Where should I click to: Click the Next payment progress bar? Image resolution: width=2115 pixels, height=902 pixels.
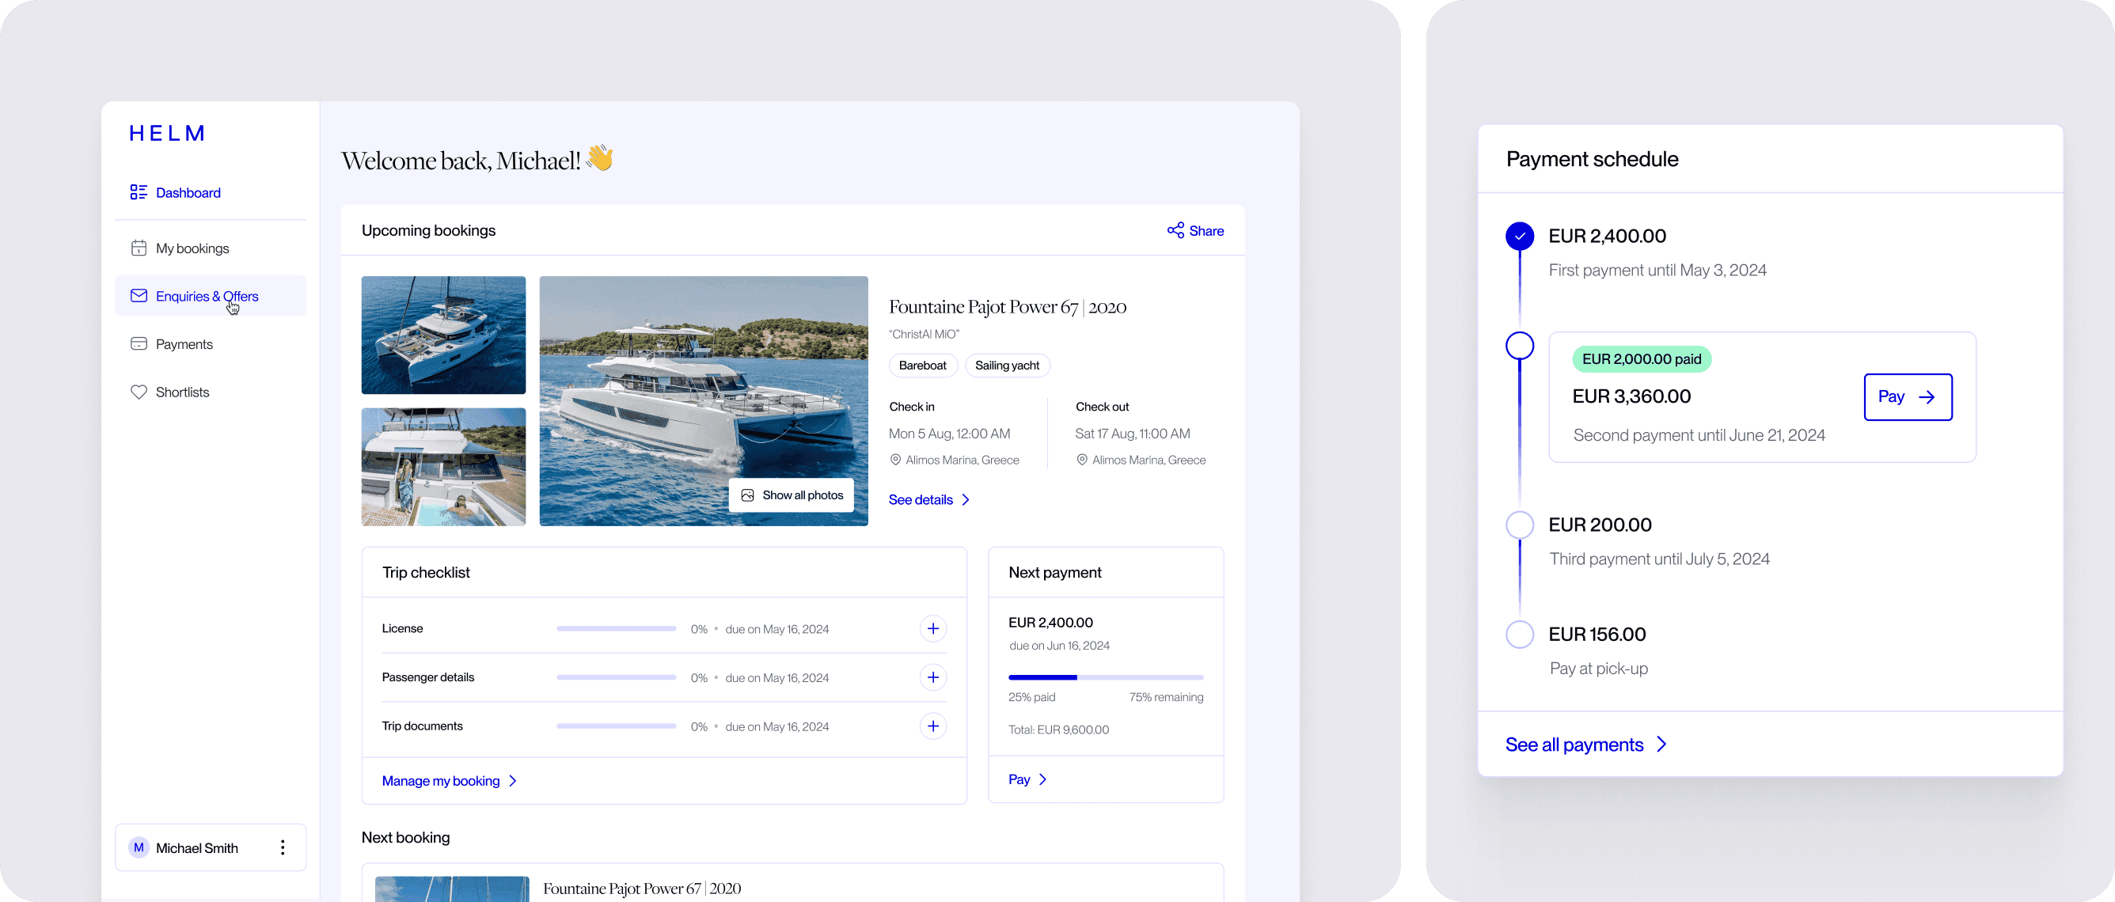click(1105, 677)
